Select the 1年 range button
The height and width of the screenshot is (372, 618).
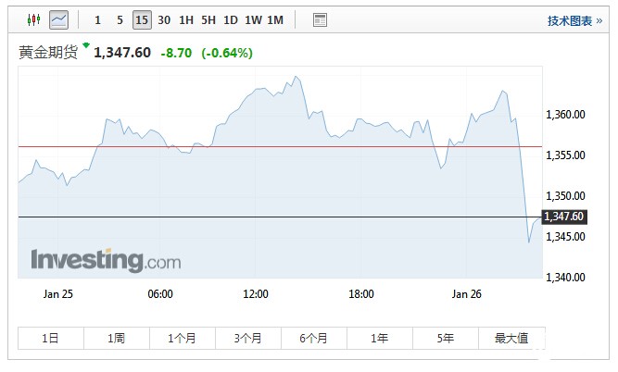[x=380, y=338]
